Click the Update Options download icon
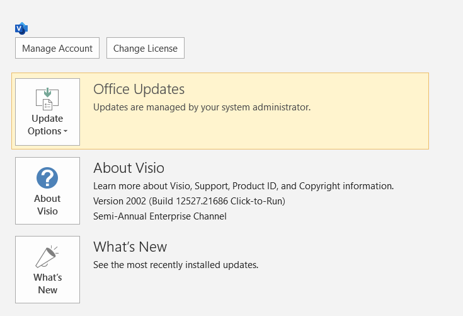 click(x=47, y=98)
